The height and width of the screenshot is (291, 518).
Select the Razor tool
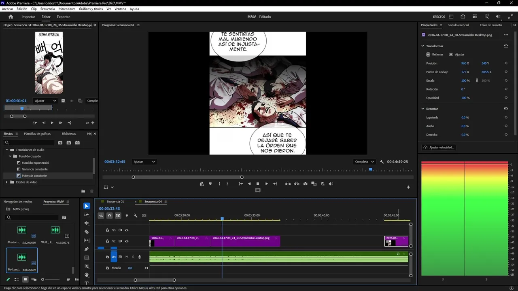click(x=87, y=232)
